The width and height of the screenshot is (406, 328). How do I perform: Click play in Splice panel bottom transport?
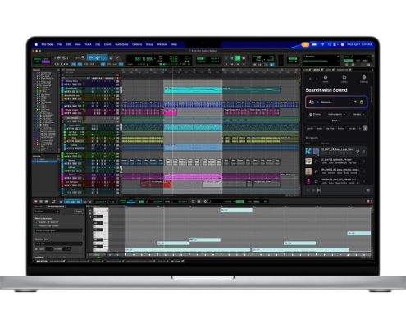point(313,190)
